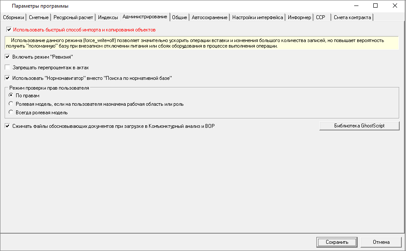Save settings with the Сохранить button
Screen dimensions: 406x251
pos(336,242)
